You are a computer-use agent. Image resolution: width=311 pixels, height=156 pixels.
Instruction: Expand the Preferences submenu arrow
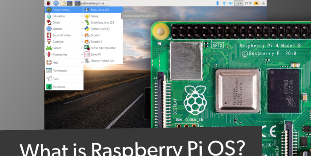click(82, 71)
